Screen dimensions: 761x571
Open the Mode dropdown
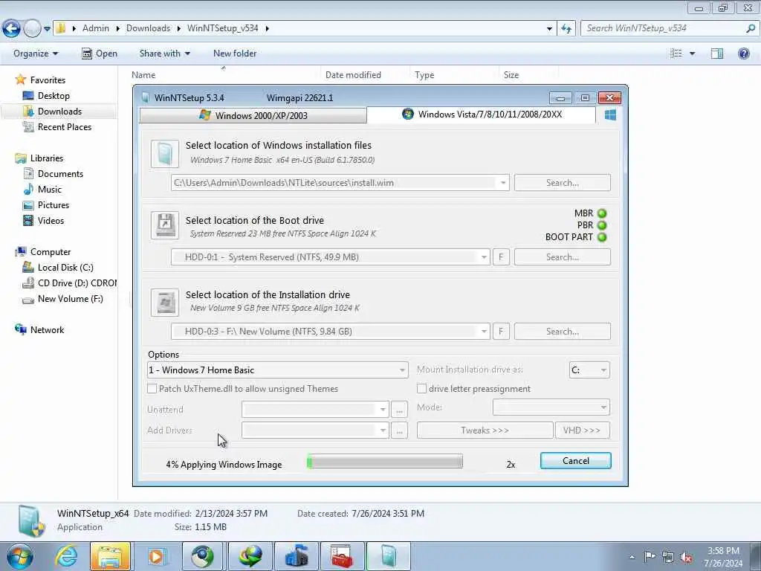tap(603, 407)
